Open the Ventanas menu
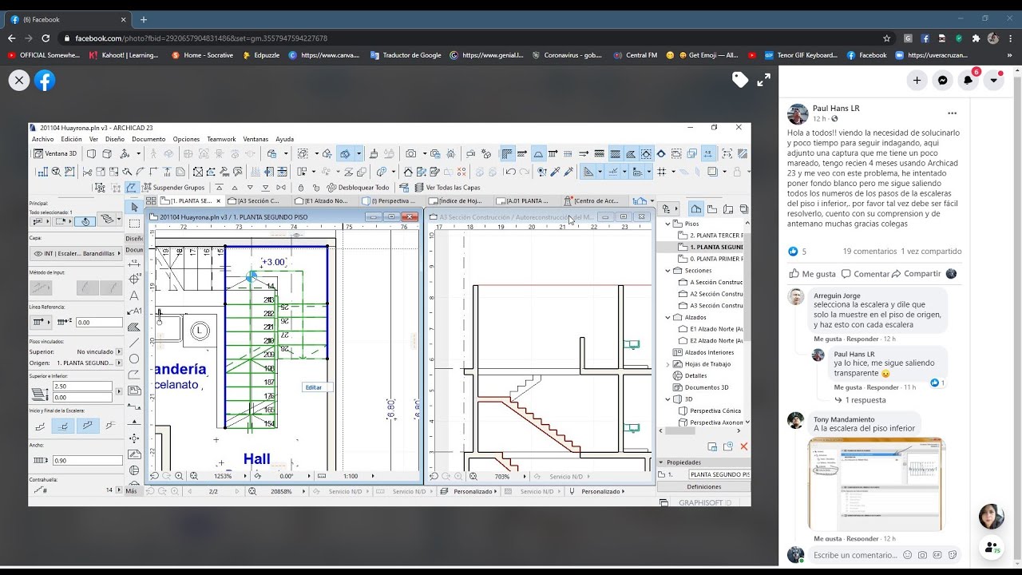 [x=255, y=139]
